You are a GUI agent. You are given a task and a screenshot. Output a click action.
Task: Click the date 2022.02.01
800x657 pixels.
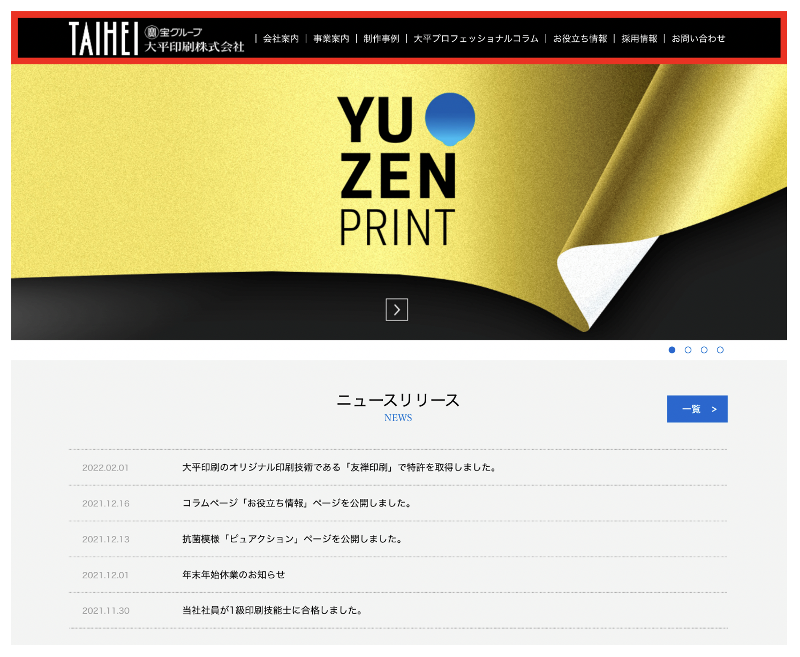click(105, 468)
